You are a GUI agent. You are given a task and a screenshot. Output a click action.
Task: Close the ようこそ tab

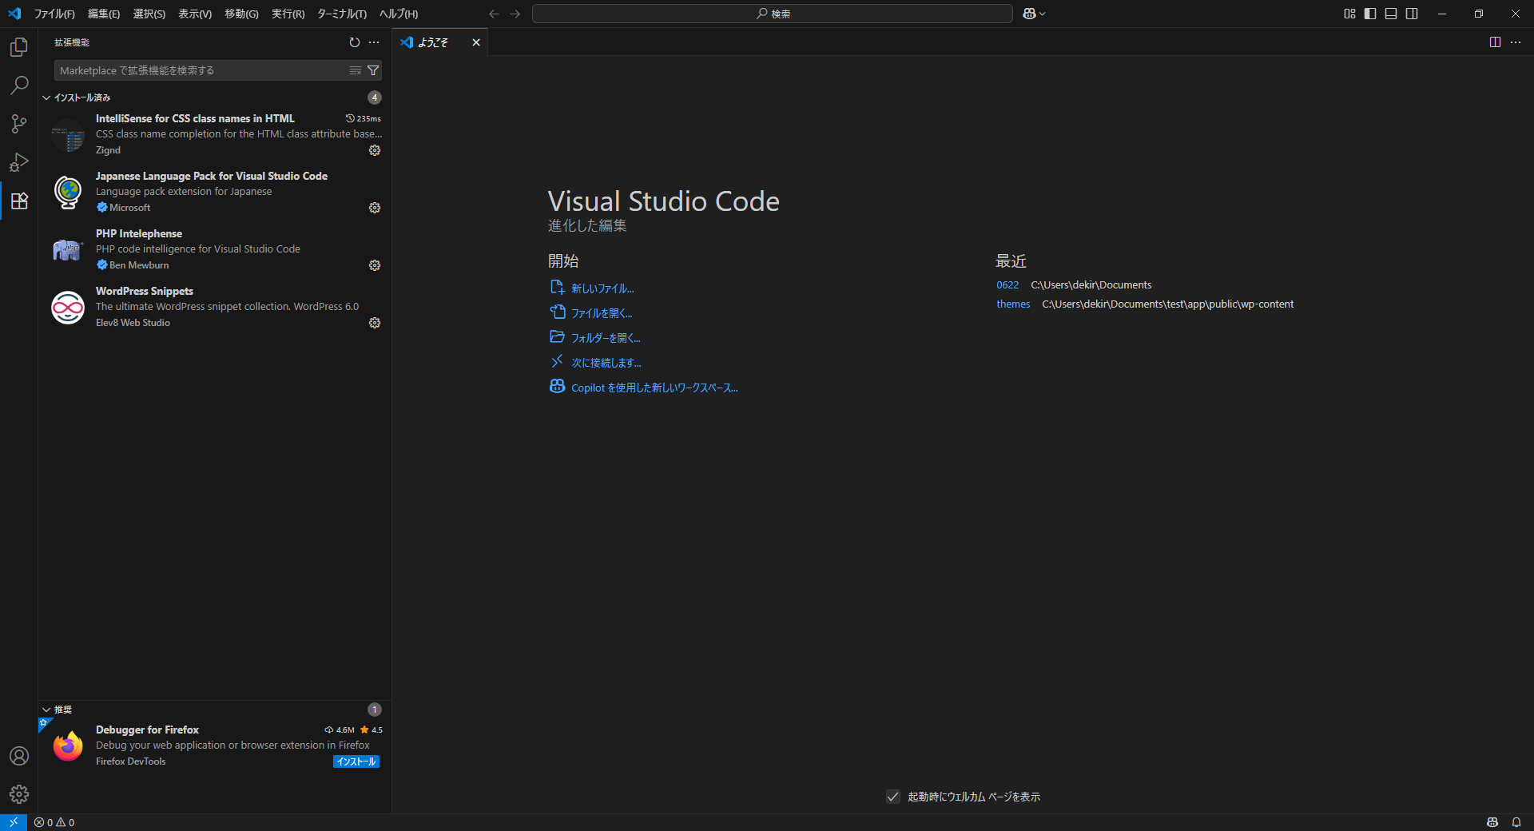[x=476, y=42]
